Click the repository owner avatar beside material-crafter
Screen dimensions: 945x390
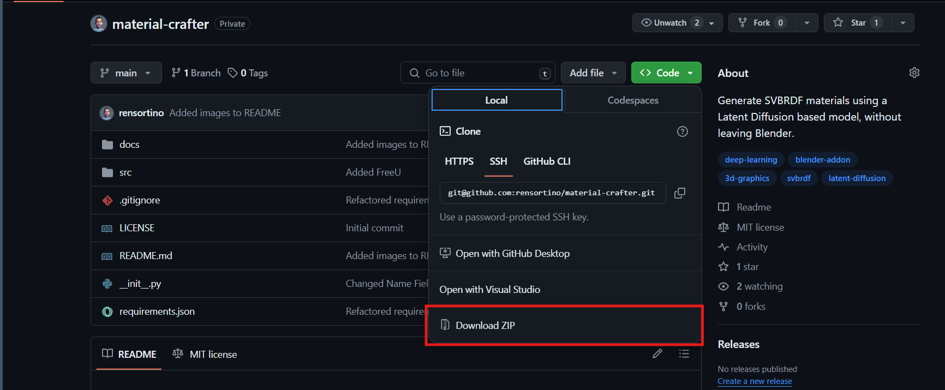click(99, 23)
